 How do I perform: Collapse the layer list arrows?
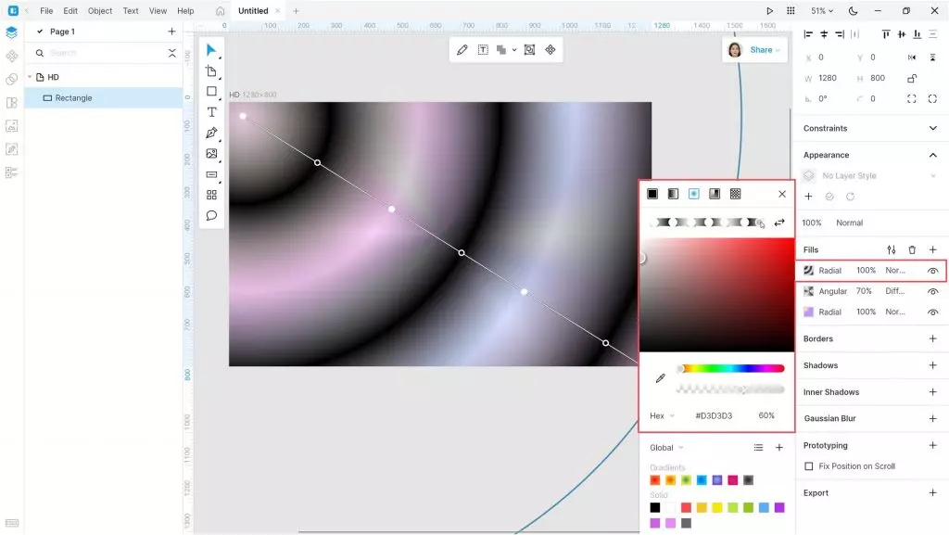click(x=171, y=53)
